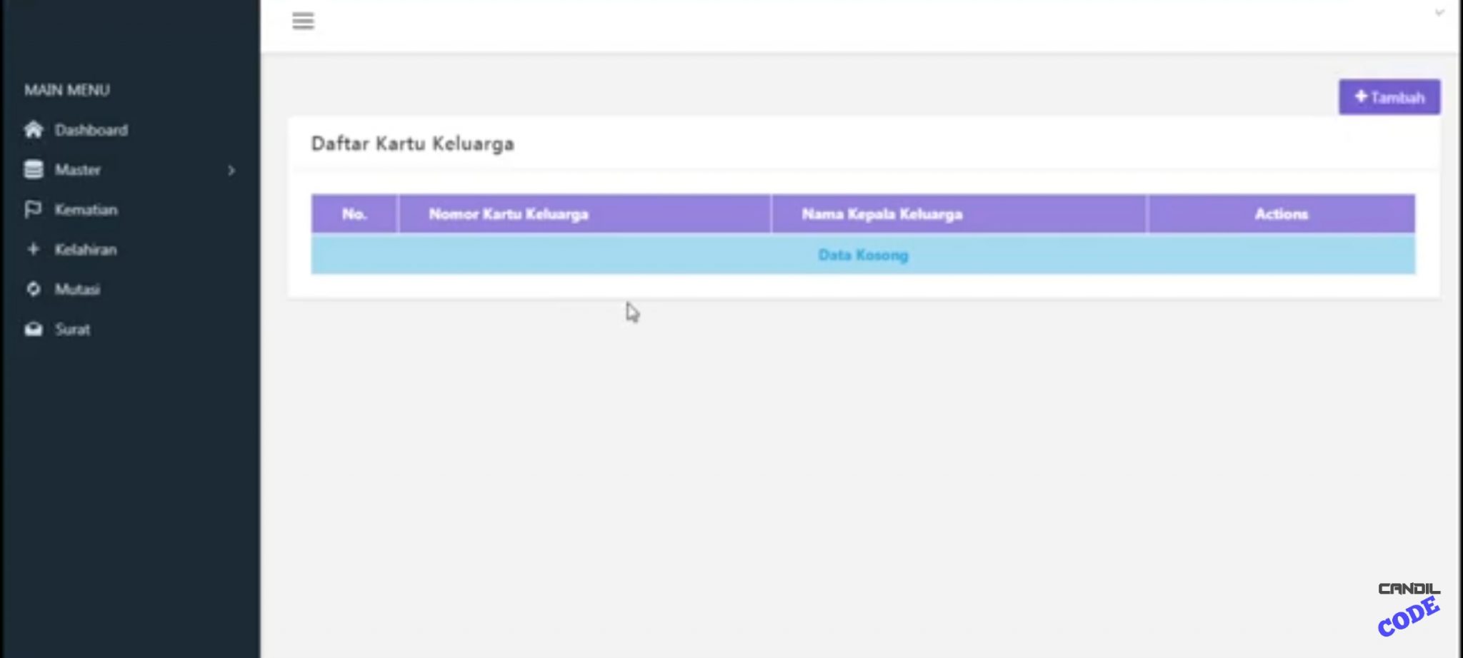The height and width of the screenshot is (658, 1463).
Task: Open the dropdown arrow at top right corner
Action: tap(1442, 12)
